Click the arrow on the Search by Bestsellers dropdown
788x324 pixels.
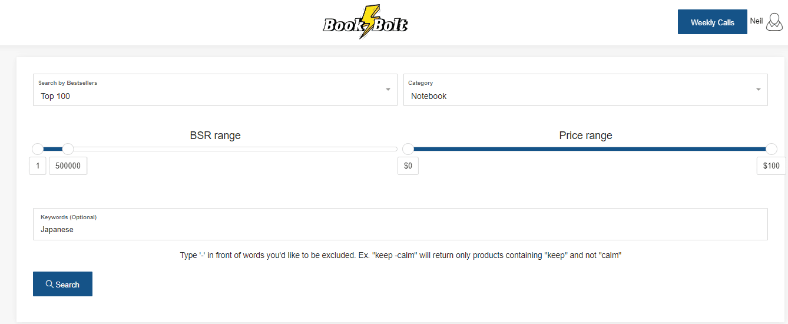point(388,90)
